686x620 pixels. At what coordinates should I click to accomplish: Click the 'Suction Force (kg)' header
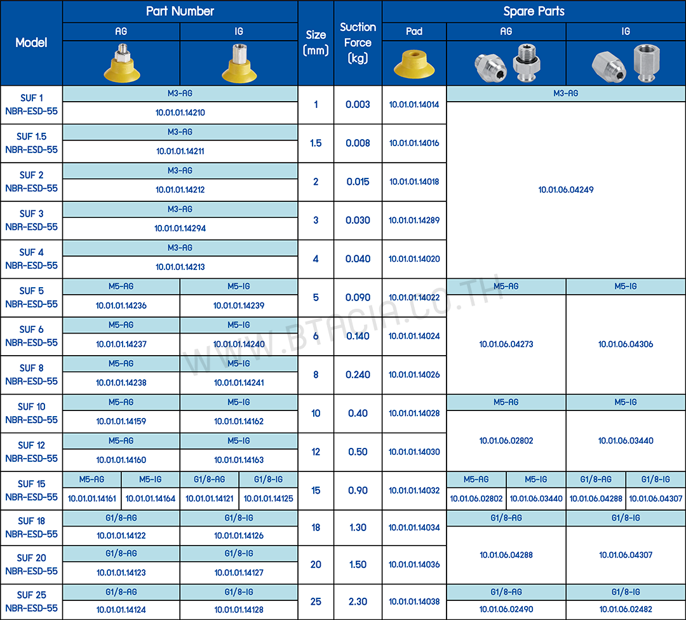tap(358, 43)
